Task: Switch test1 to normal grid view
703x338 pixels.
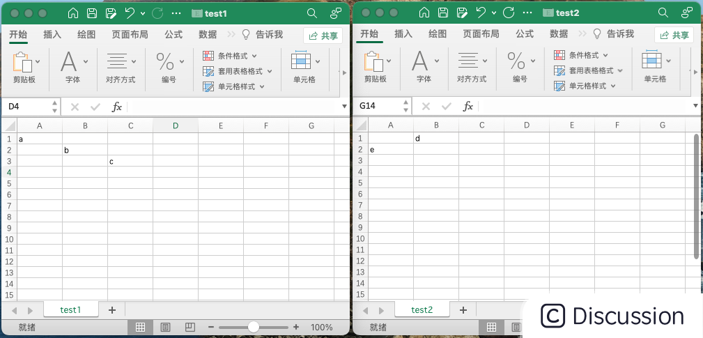Action: coord(140,328)
